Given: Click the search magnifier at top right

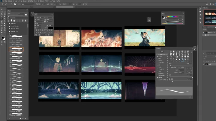Looking at the screenshot, I should pyautogui.click(x=213, y=4).
